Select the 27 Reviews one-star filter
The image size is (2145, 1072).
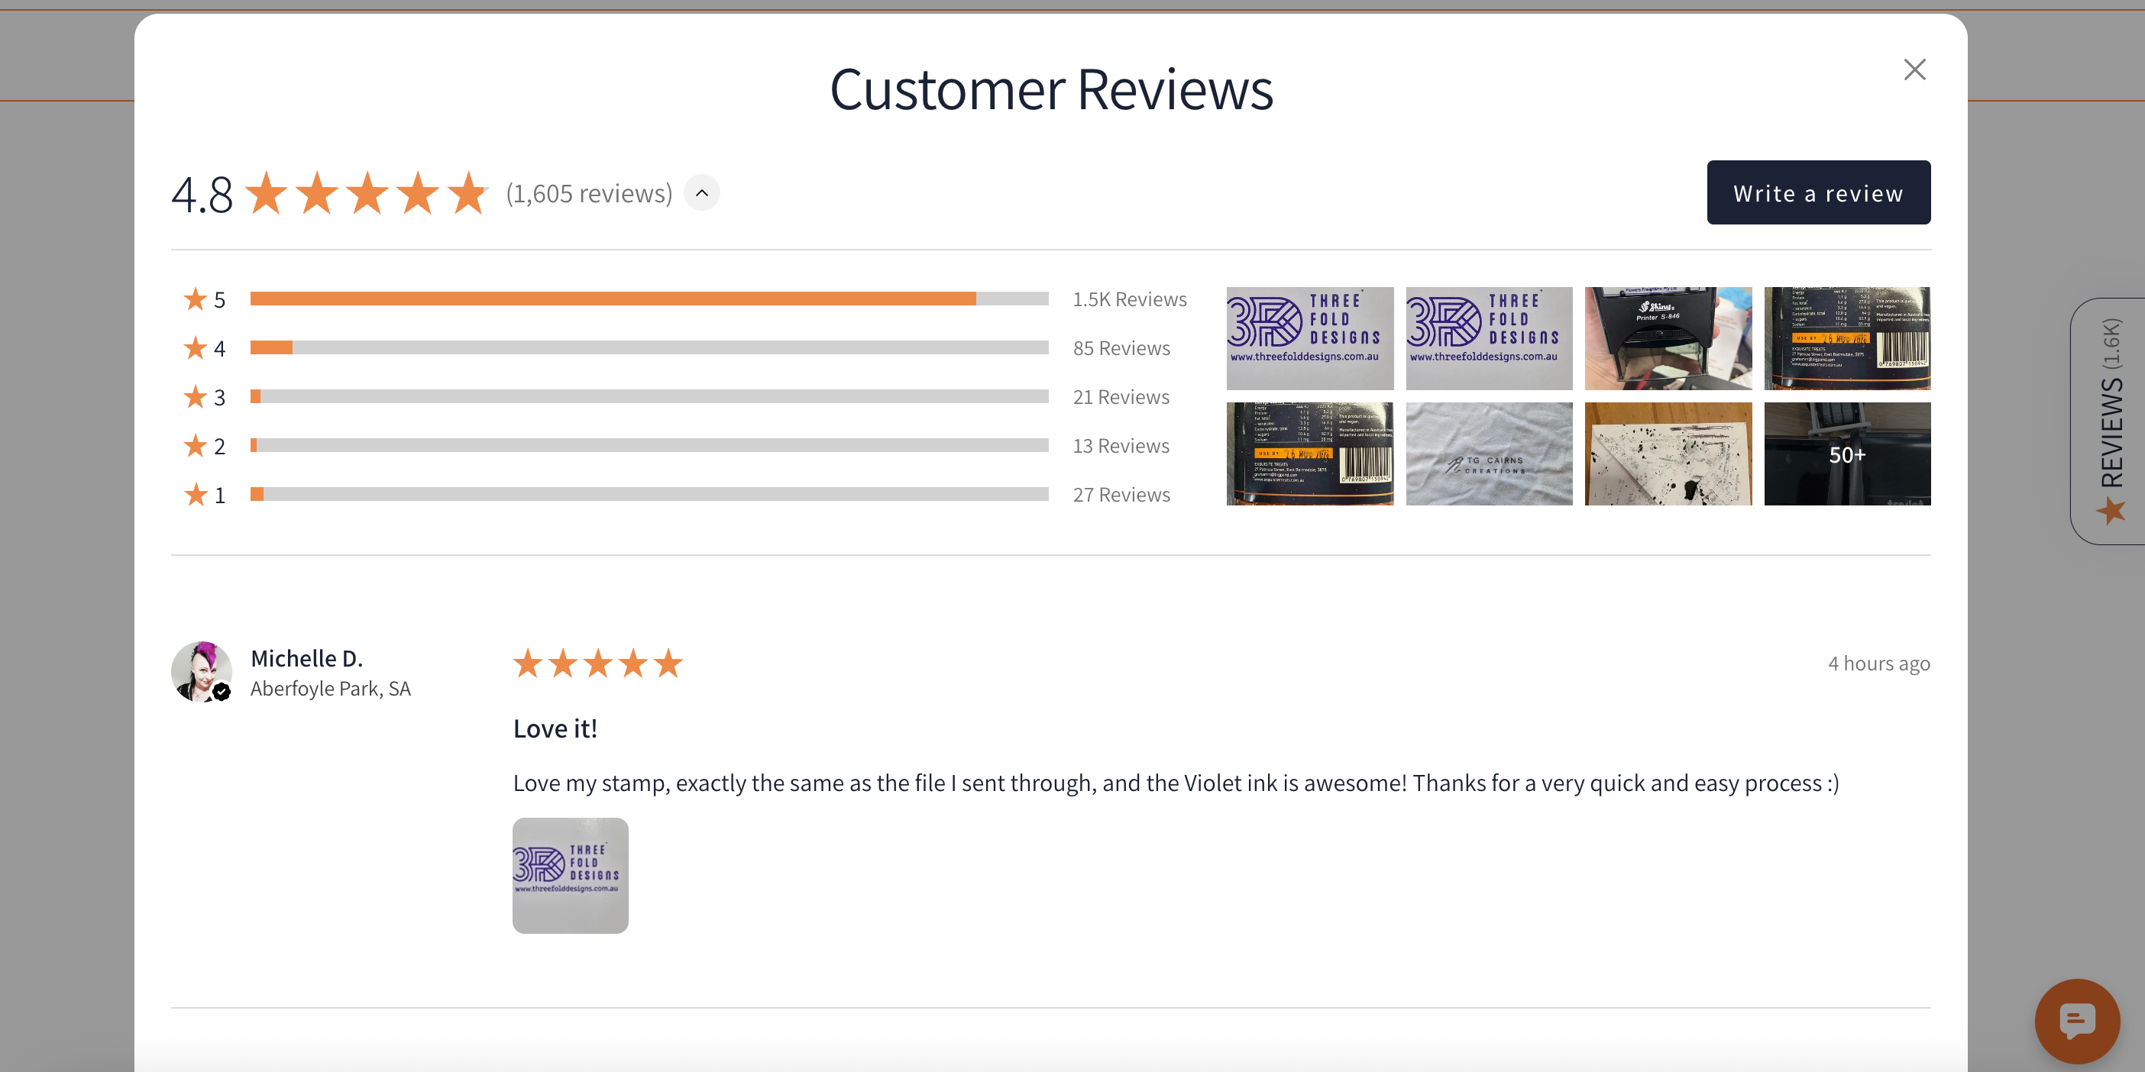tap(1121, 496)
